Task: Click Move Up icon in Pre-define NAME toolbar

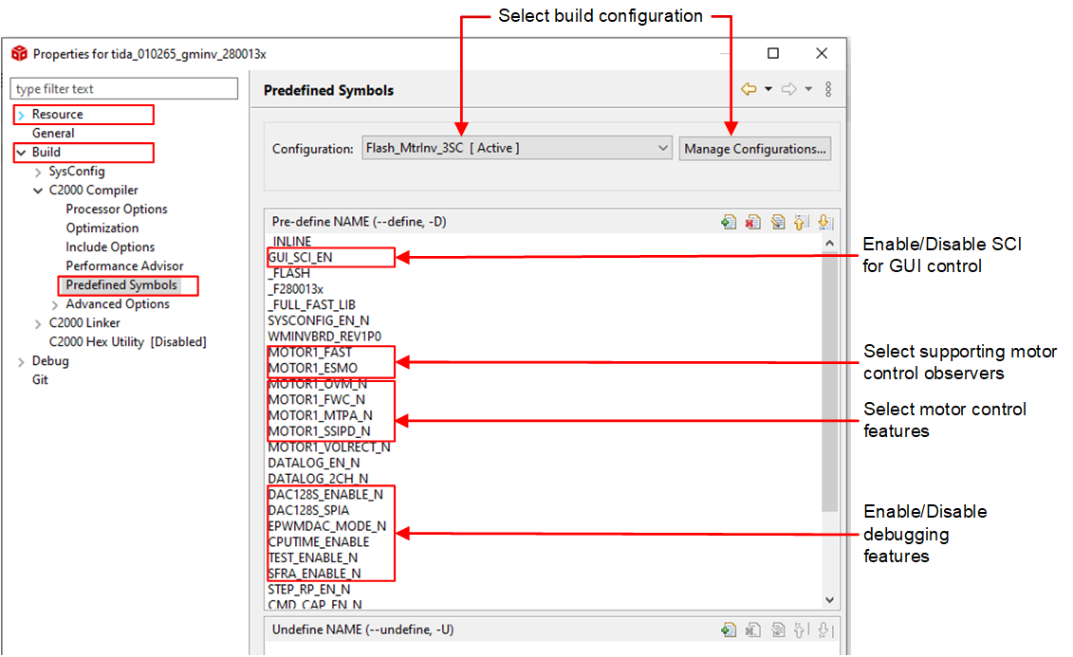Action: (x=801, y=222)
